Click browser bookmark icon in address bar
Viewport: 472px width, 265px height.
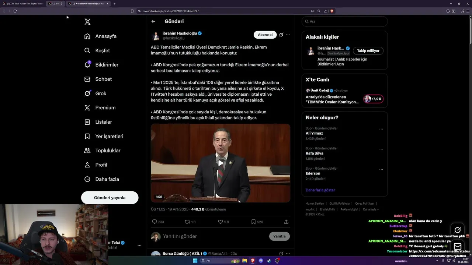point(132,11)
